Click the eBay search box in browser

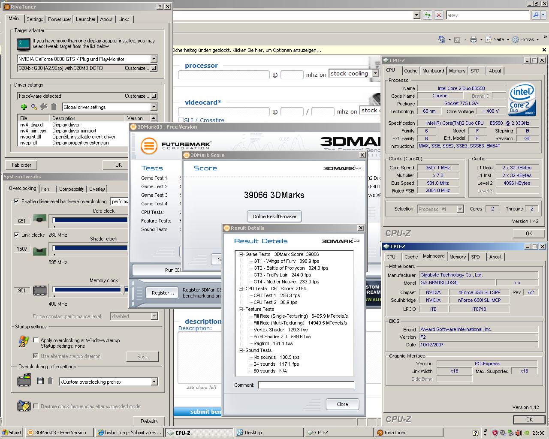coord(487,15)
